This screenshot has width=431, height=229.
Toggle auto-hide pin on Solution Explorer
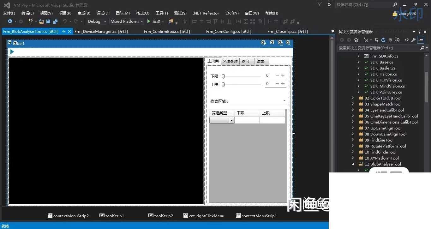pyautogui.click(x=420, y=32)
